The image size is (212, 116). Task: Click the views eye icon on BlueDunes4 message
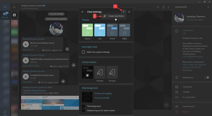(x=43, y=50)
